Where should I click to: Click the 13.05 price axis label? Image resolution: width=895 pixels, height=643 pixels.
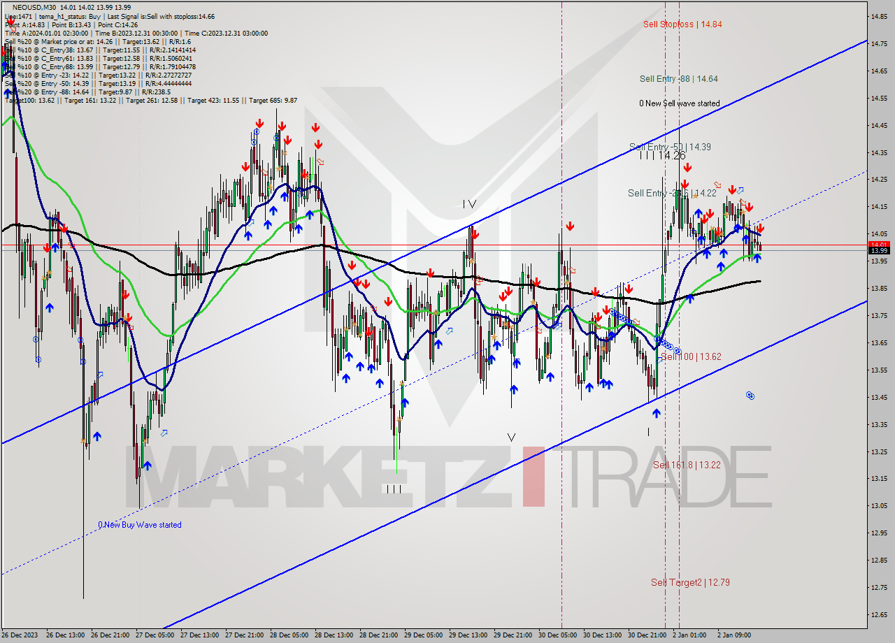pyautogui.click(x=880, y=506)
